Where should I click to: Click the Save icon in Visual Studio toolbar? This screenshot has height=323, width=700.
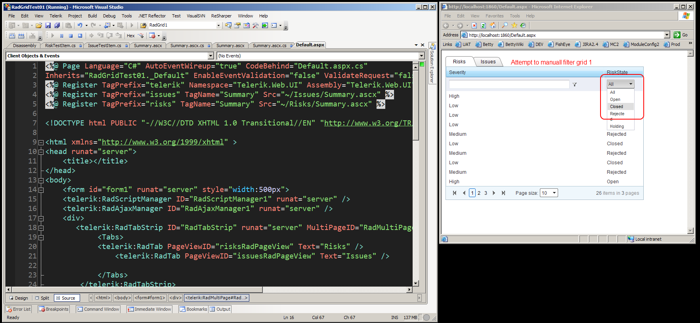pos(48,25)
